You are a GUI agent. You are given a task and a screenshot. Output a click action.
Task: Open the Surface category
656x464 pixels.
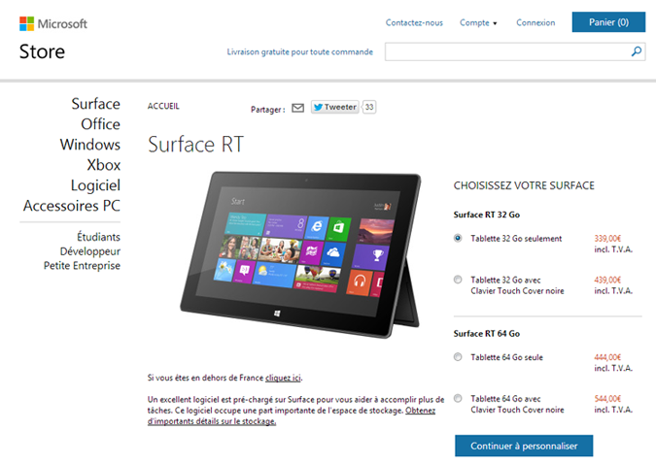96,104
